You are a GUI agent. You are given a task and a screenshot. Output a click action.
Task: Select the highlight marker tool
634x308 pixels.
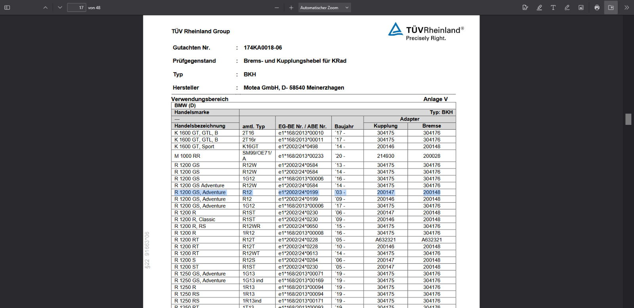click(x=539, y=8)
